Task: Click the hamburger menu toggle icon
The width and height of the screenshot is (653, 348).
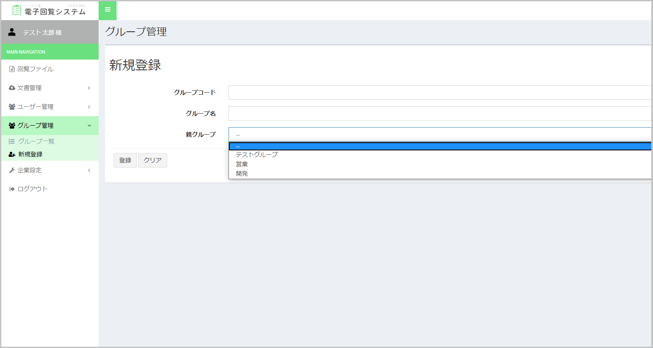Action: point(108,10)
